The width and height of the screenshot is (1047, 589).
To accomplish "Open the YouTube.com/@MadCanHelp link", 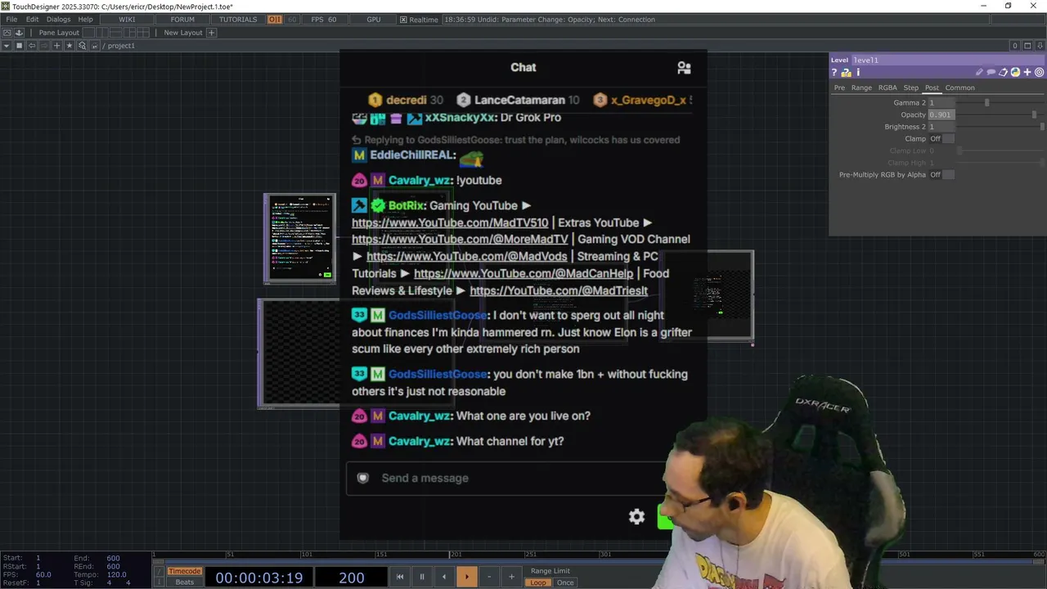I will point(523,274).
